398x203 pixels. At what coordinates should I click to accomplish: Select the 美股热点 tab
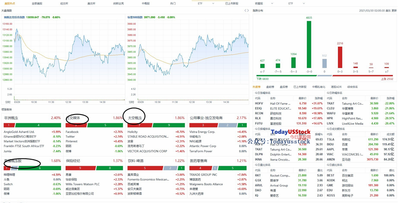point(10,4)
